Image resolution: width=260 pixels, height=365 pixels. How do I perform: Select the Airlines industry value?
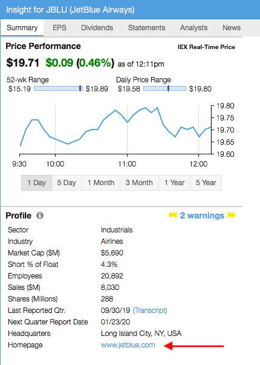point(112,242)
